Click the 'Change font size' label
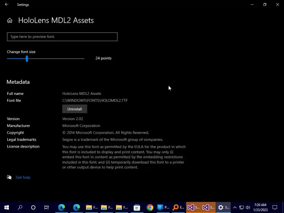Screen dimensions: 284x213 pos(21,52)
